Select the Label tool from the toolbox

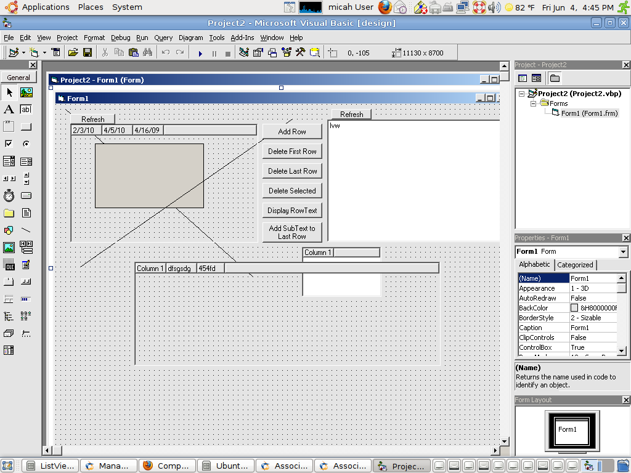(x=9, y=109)
